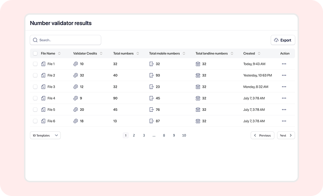Click the landline phone icon in File 6 row
323x196 pixels.
[x=198, y=121]
